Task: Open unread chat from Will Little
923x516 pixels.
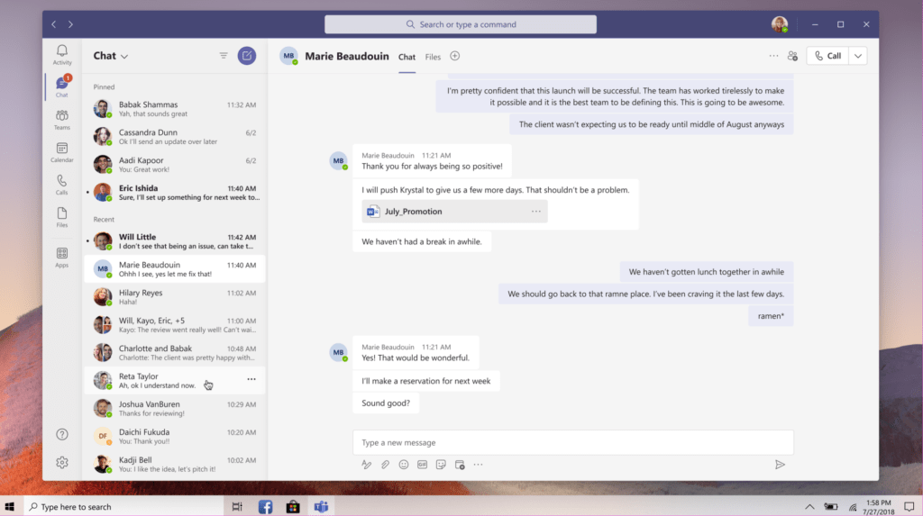Action: click(175, 241)
